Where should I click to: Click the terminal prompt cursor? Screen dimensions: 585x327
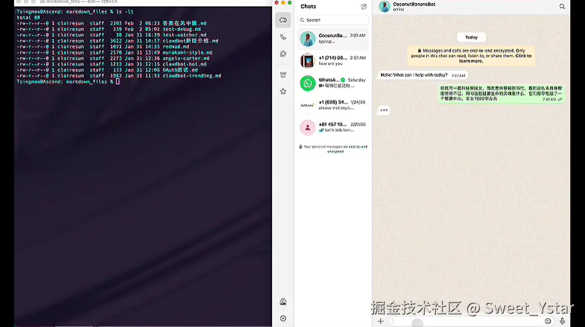118,82
